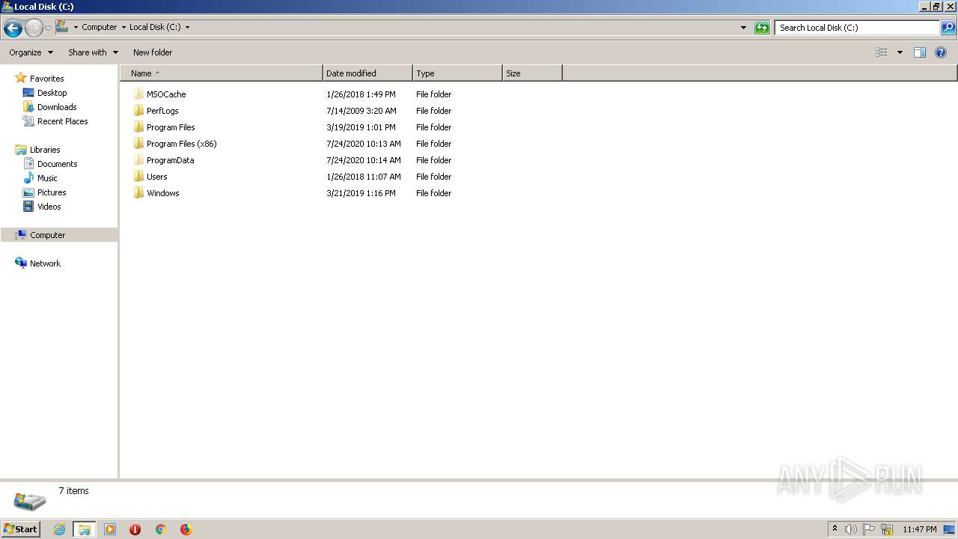Sort by the Size column header
This screenshot has width=958, height=539.
(532, 73)
